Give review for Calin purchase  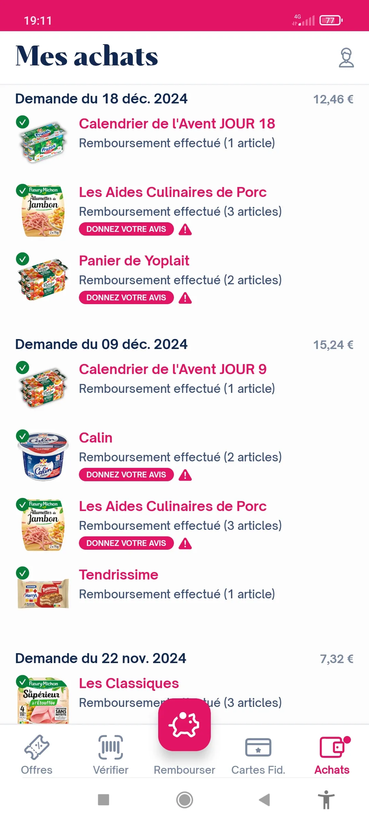tap(126, 475)
